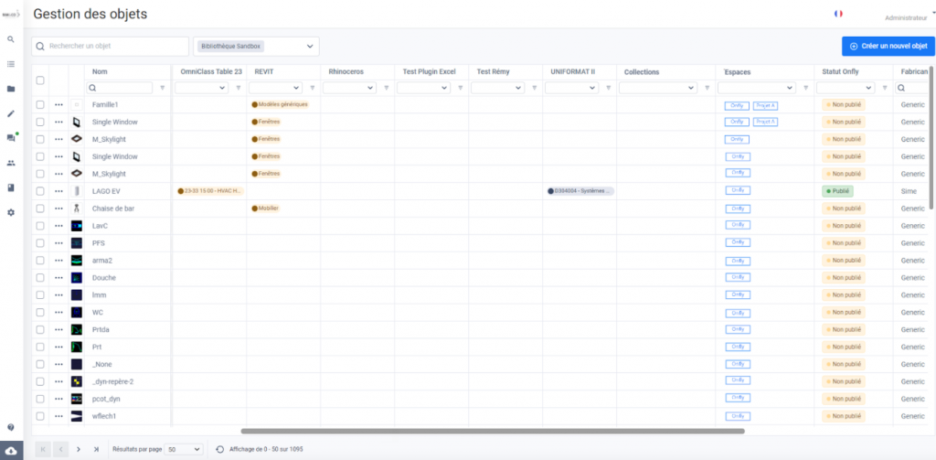
Task: Click the cloud download icon at bottom left
Action: click(x=11, y=451)
